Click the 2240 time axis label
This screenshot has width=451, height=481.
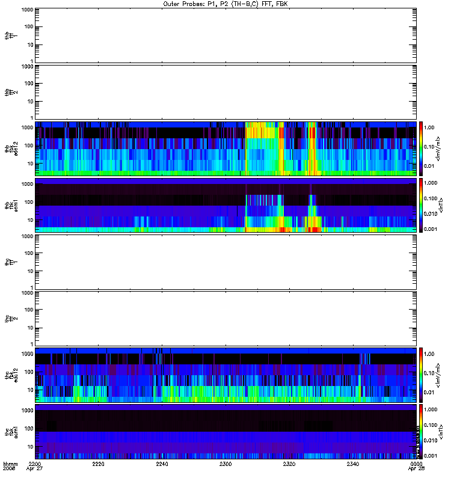pyautogui.click(x=162, y=464)
